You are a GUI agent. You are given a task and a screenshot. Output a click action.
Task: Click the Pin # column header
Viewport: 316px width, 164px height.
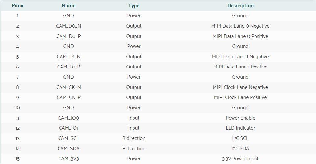click(x=17, y=6)
